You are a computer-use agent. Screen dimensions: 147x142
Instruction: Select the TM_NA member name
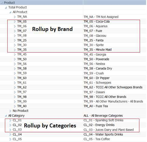pos(22,17)
